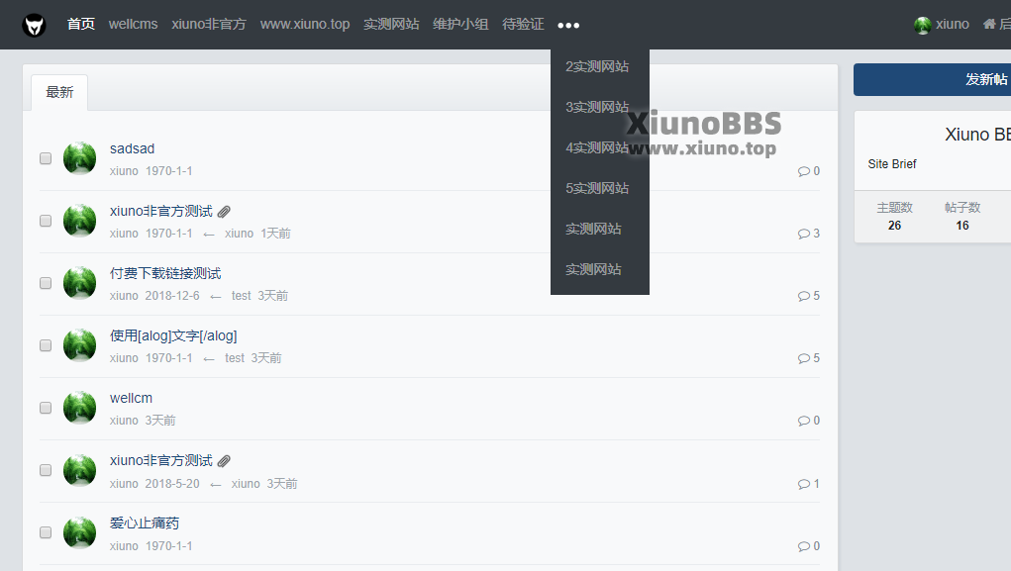Check the checkbox for sadsad thread

coord(46,158)
